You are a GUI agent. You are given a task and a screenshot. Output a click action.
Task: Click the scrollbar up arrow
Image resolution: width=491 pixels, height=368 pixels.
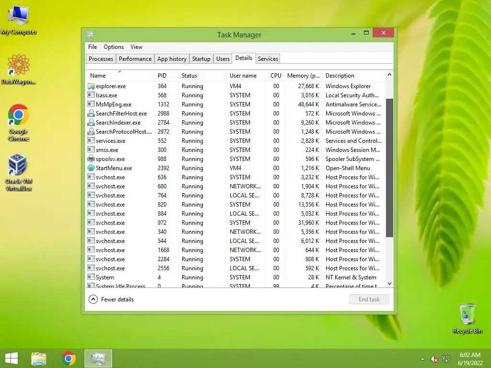click(389, 74)
